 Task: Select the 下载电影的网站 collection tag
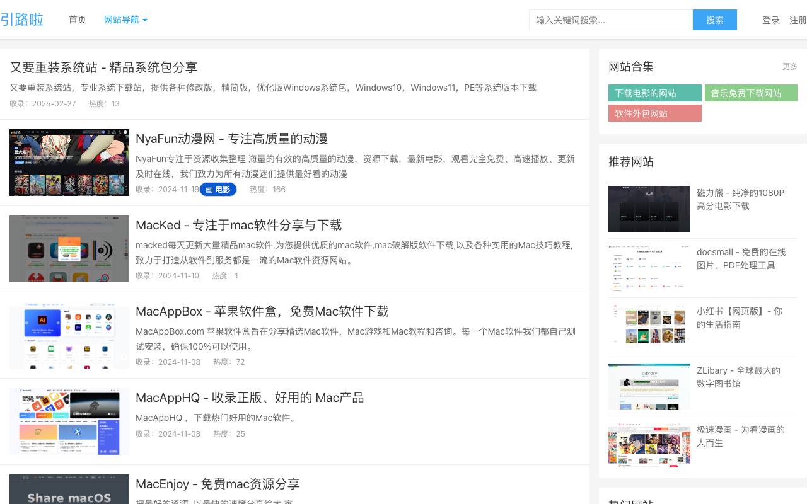click(x=655, y=93)
